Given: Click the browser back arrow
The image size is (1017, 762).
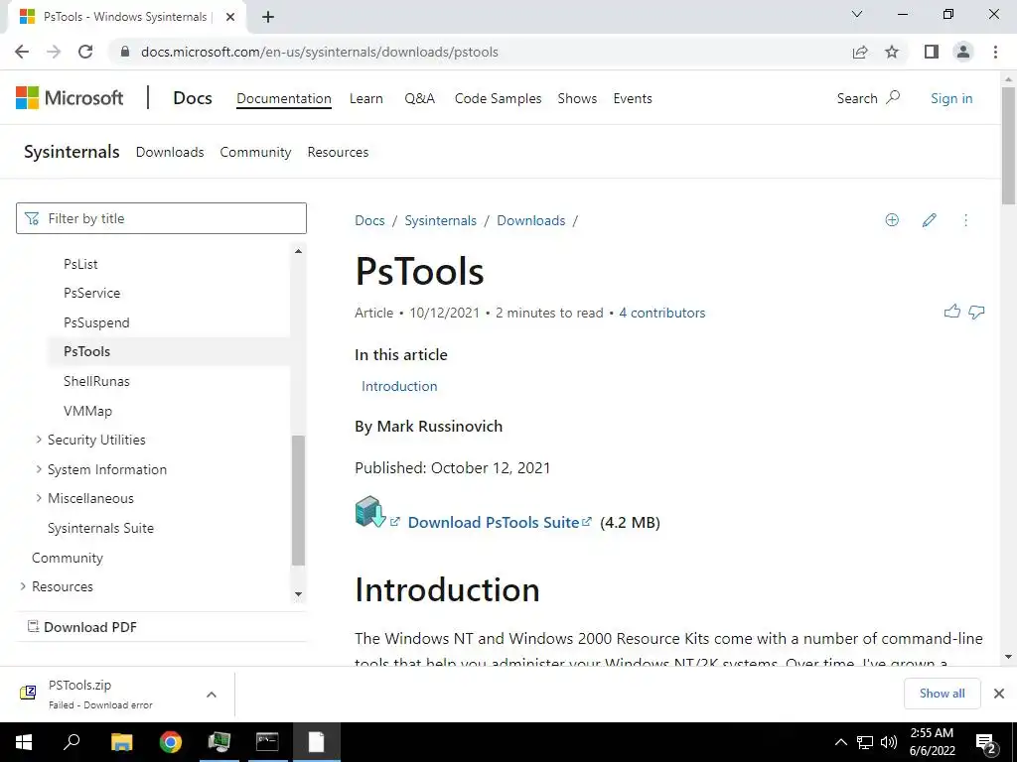Looking at the screenshot, I should pyautogui.click(x=22, y=52).
